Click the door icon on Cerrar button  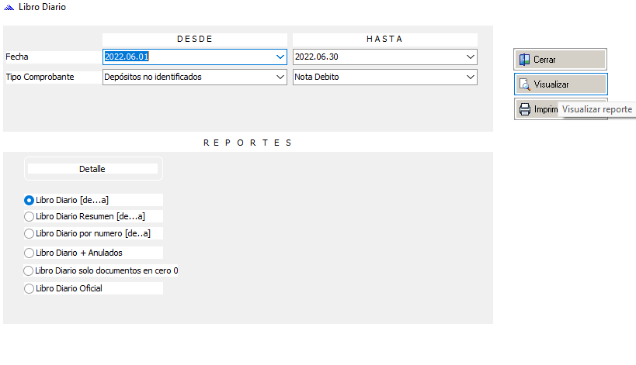525,60
